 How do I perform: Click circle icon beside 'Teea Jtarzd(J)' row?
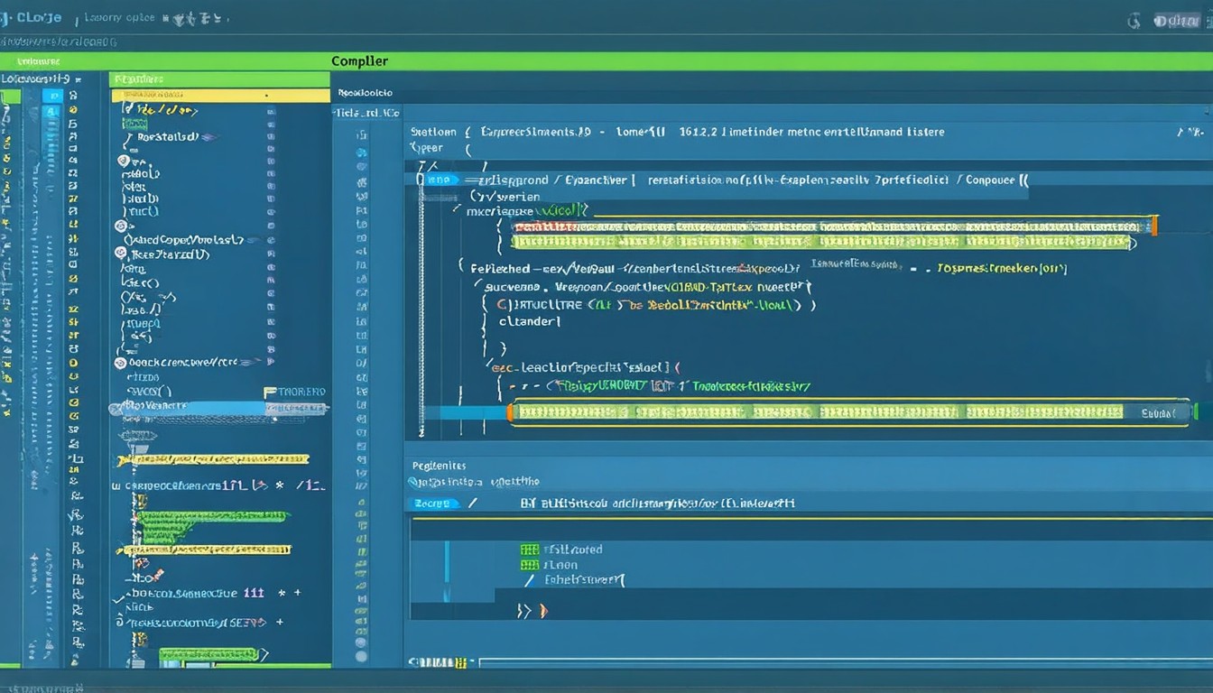(120, 254)
